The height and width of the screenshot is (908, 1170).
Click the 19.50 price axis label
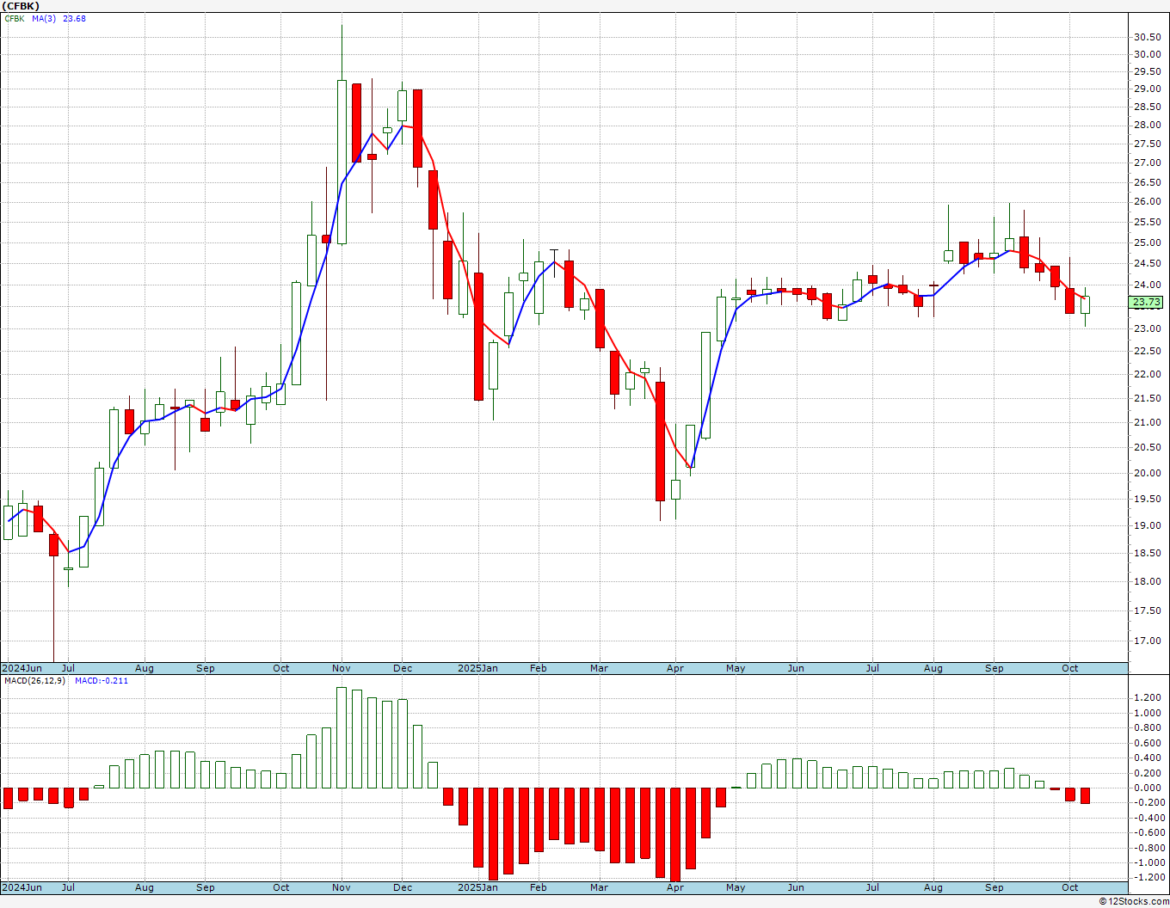pyautogui.click(x=1146, y=499)
